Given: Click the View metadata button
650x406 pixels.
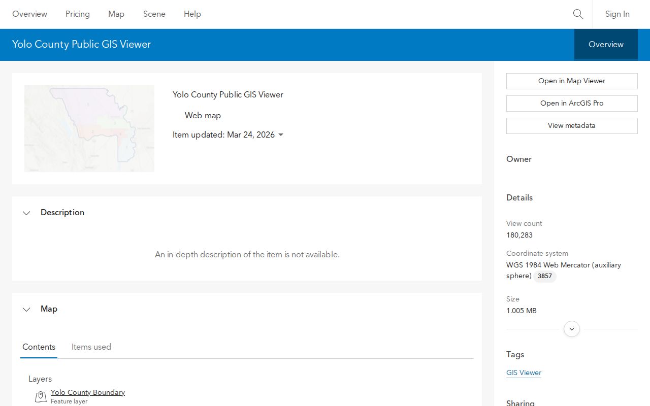Looking at the screenshot, I should [x=572, y=126].
